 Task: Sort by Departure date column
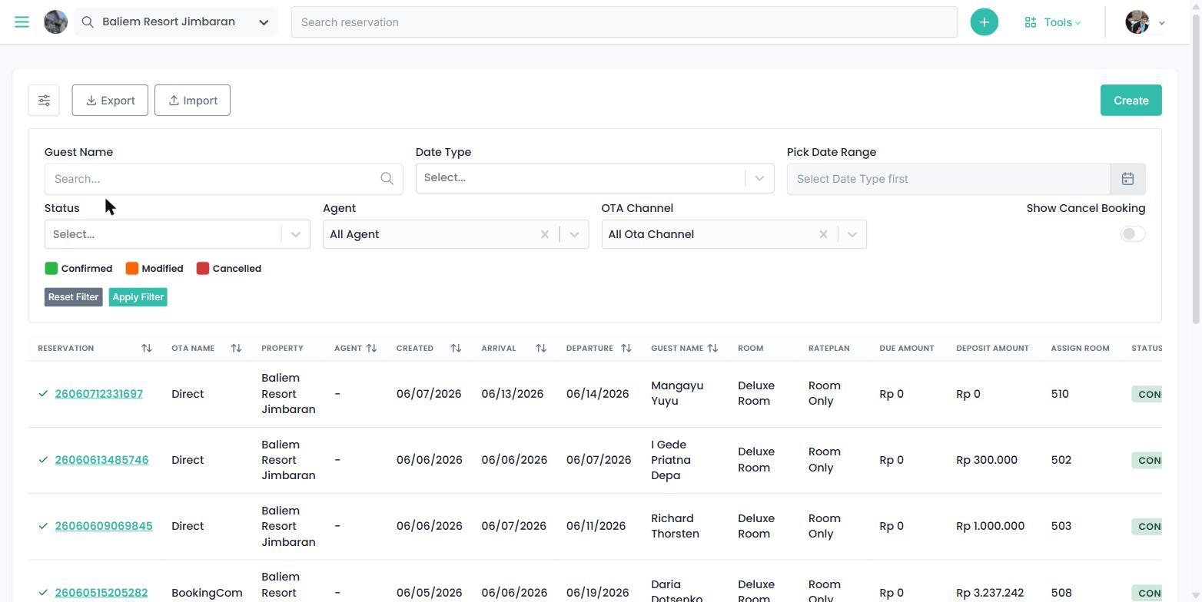pyautogui.click(x=626, y=349)
